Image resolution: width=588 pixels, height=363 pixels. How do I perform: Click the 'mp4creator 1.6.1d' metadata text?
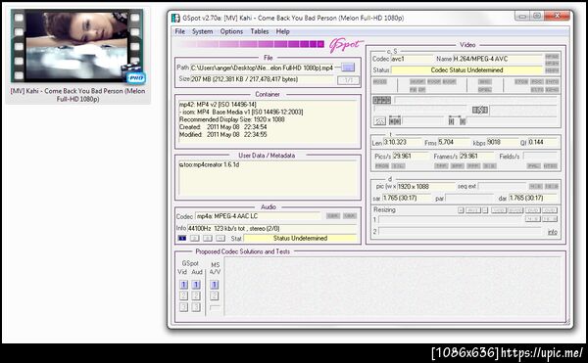[x=210, y=164]
